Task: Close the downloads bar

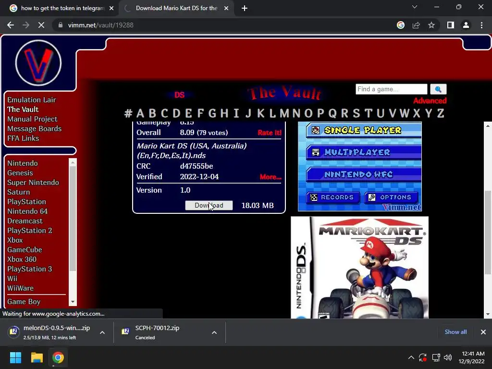Action: (483, 332)
